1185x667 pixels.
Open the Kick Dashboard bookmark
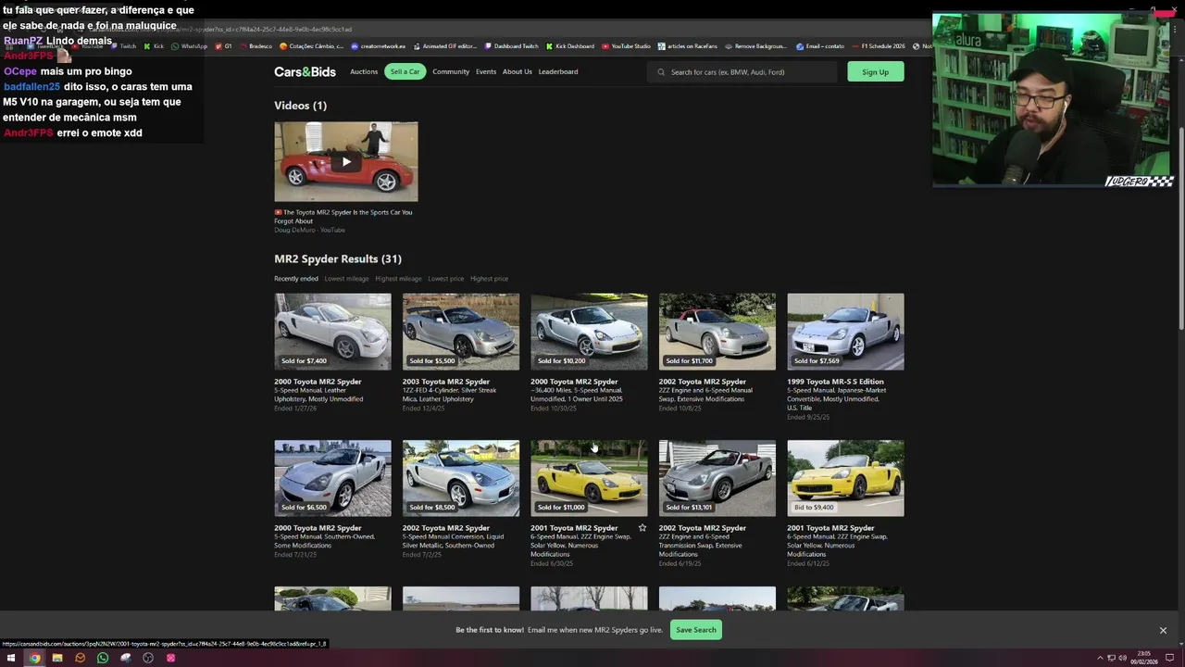(570, 46)
